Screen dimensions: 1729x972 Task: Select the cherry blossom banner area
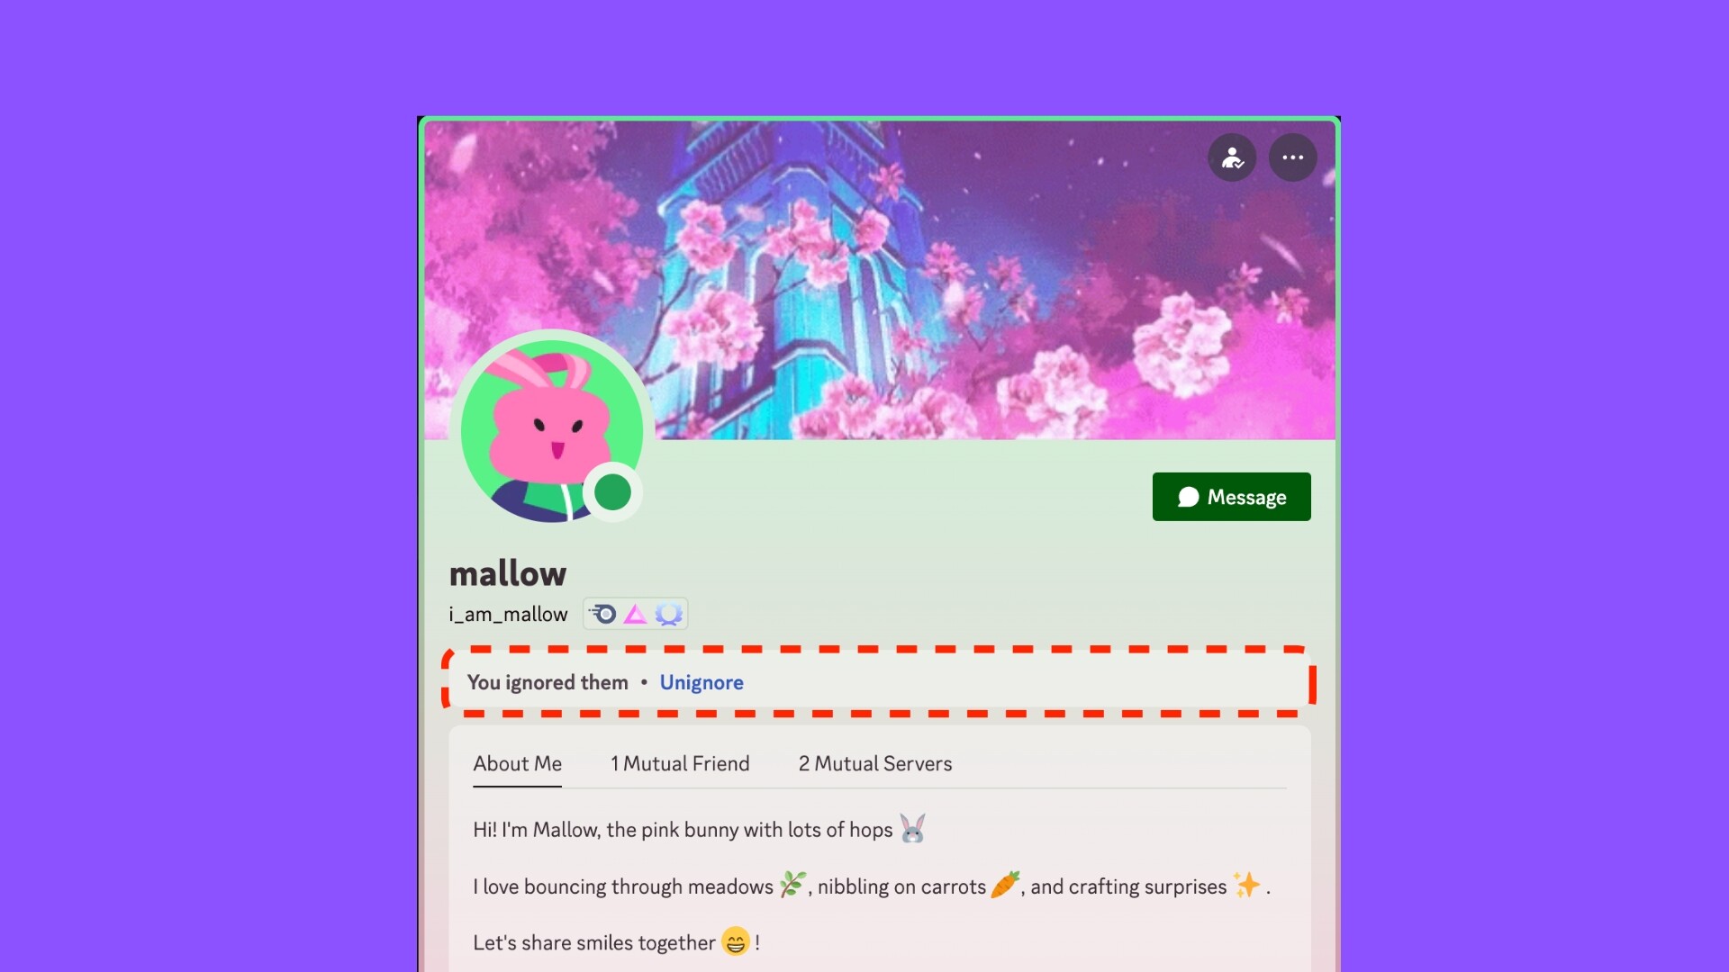pos(879,279)
